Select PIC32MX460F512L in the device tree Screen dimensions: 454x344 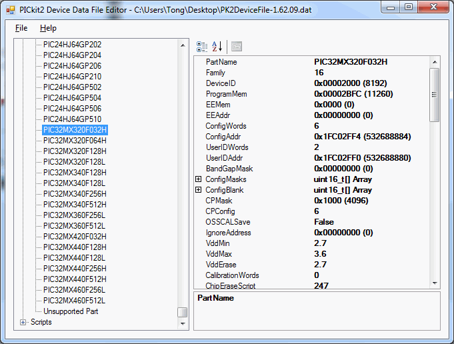pos(75,301)
